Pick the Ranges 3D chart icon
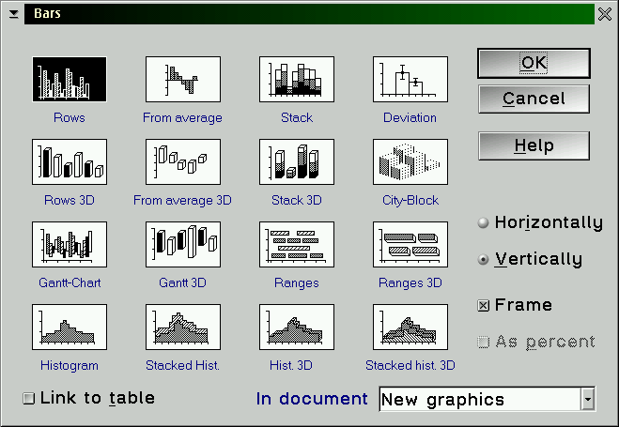Image resolution: width=619 pixels, height=427 pixels. [410, 245]
